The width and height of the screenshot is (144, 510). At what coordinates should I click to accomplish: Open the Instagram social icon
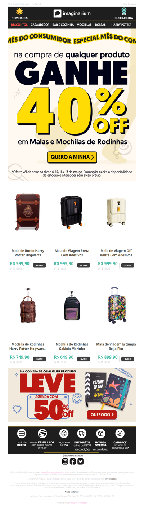tap(65, 461)
